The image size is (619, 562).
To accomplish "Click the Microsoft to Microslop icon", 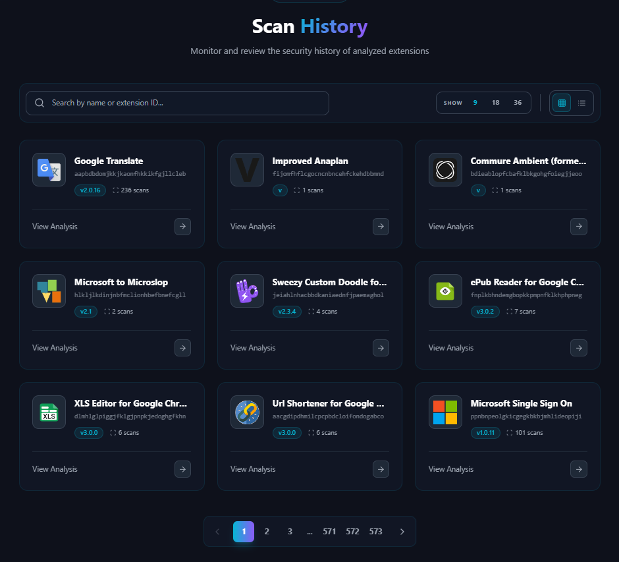I will coord(49,291).
